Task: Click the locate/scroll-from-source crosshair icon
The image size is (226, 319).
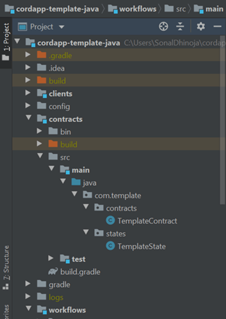Action: 164,26
